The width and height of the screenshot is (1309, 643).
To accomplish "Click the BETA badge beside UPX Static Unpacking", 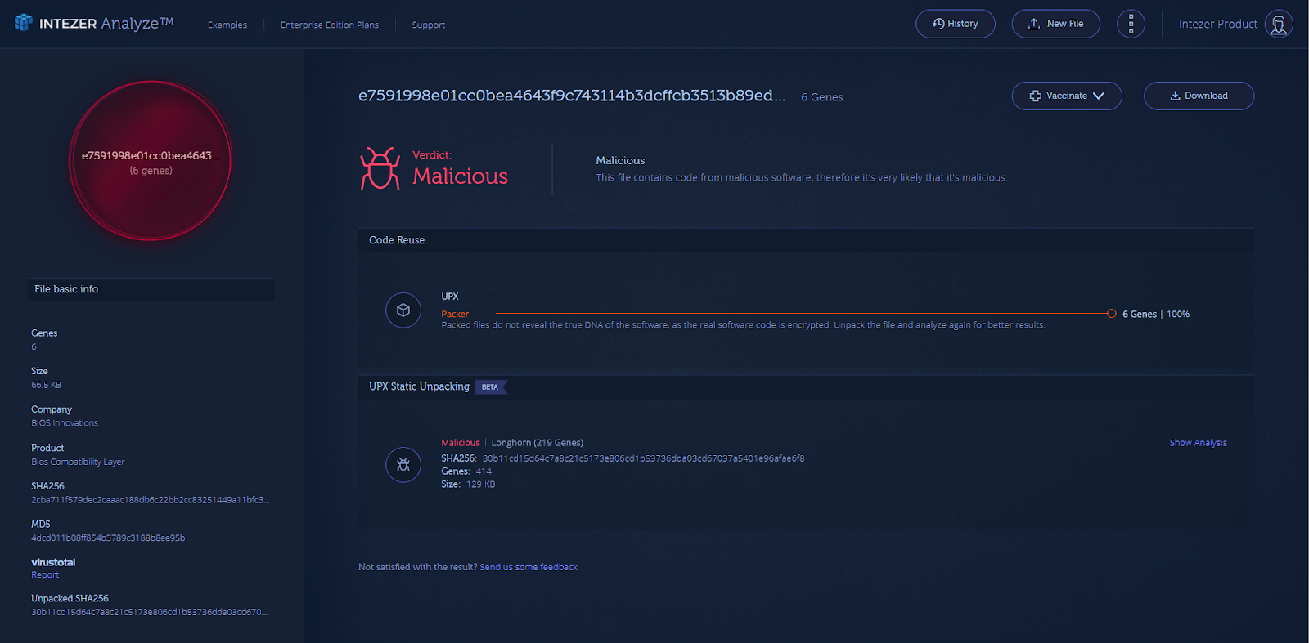I will [x=490, y=387].
